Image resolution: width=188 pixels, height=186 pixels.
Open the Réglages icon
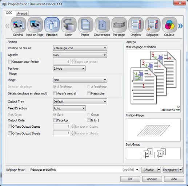153,25
